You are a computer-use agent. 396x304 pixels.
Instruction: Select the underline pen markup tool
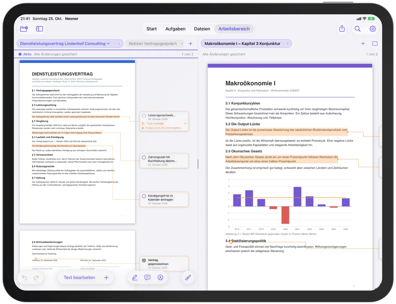(x=135, y=277)
